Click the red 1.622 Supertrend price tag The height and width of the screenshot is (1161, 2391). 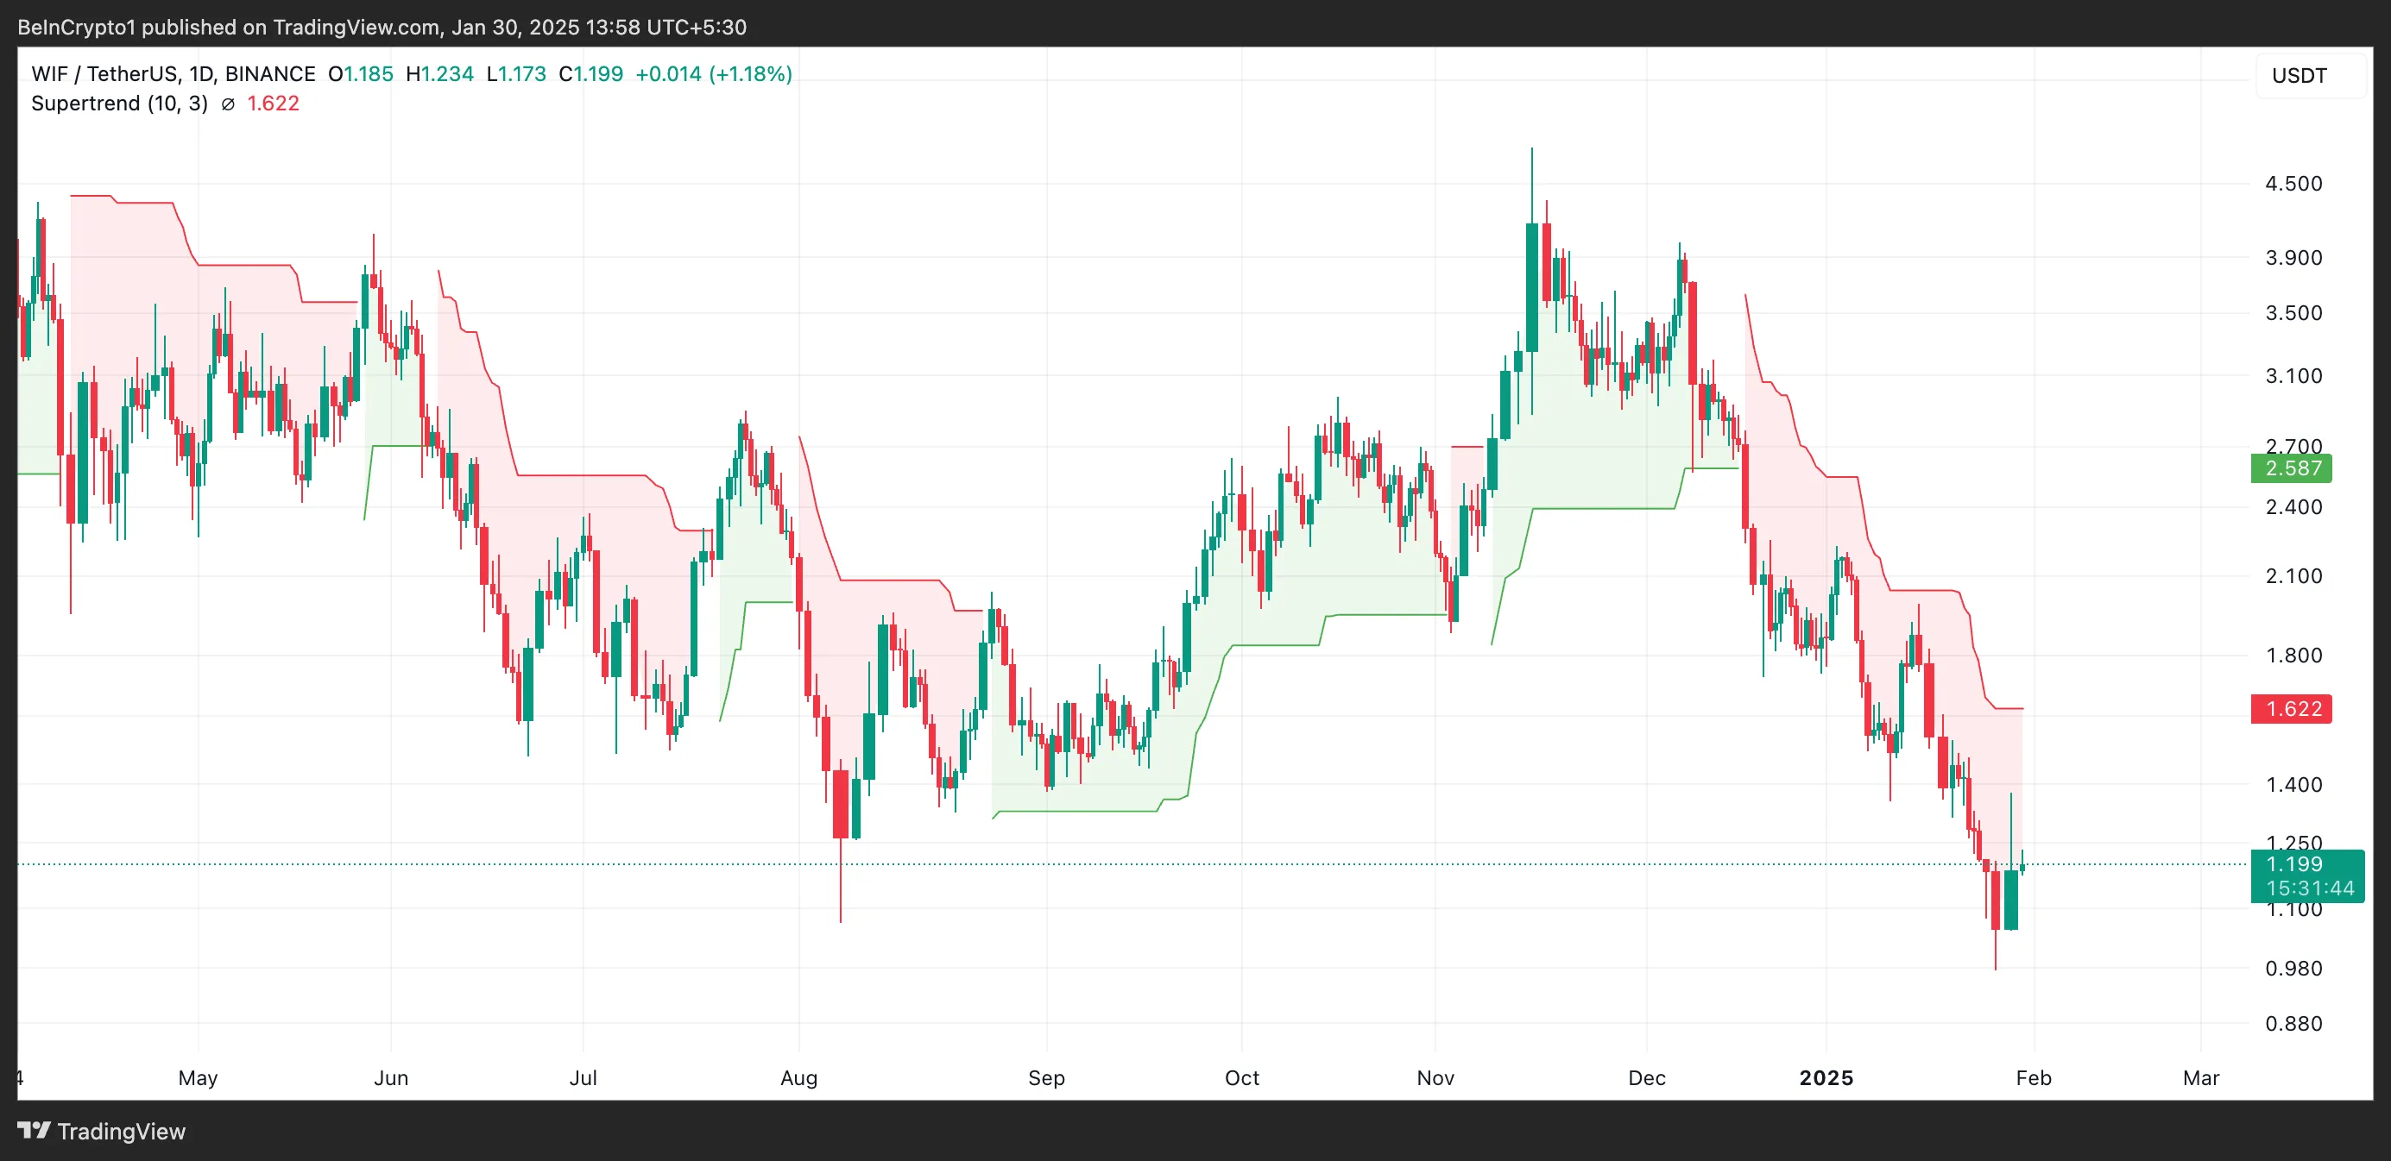pos(2291,709)
